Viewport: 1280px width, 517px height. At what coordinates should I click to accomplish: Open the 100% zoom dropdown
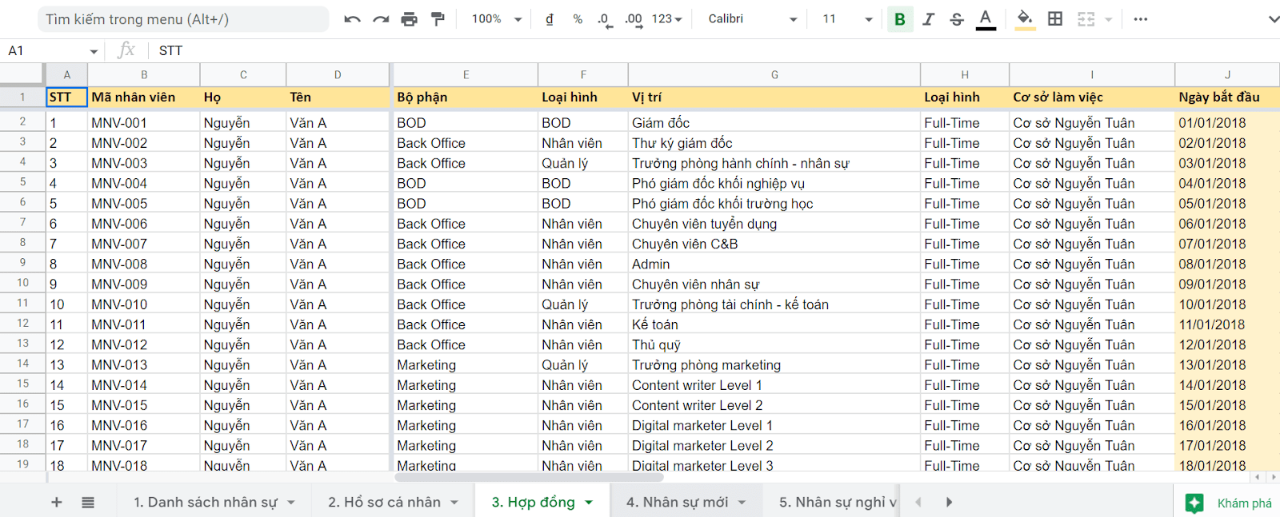click(x=496, y=19)
